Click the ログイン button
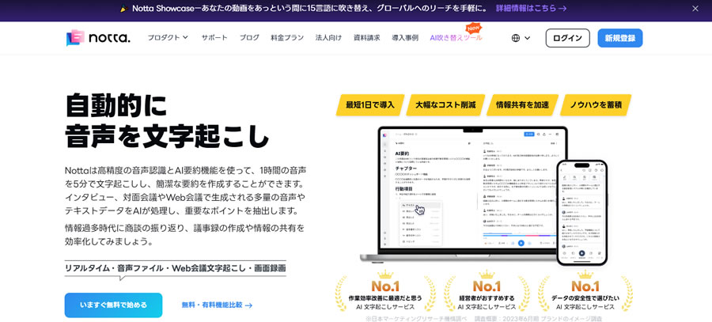Image resolution: width=712 pixels, height=322 pixels. (567, 38)
